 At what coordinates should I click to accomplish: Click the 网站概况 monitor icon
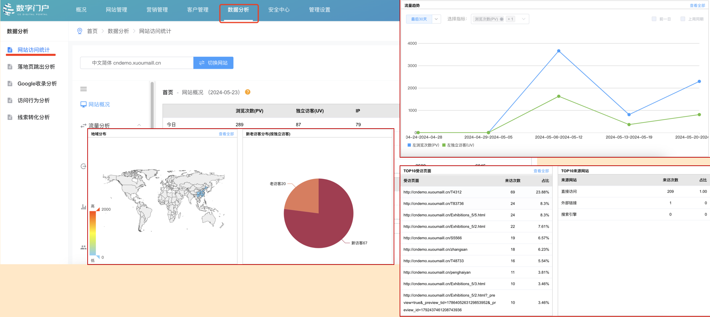tap(83, 105)
